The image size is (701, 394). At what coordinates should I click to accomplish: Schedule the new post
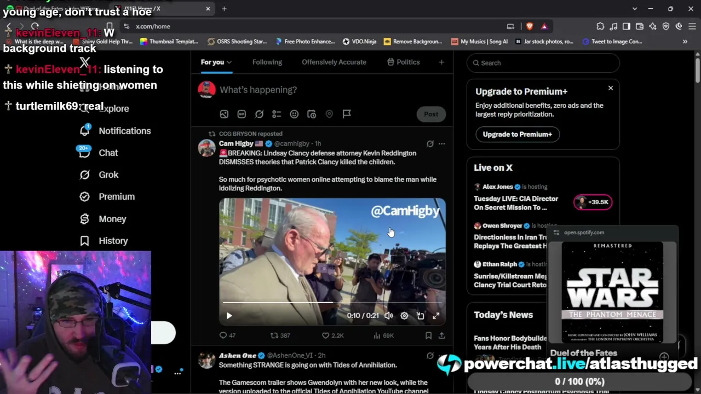click(x=312, y=114)
